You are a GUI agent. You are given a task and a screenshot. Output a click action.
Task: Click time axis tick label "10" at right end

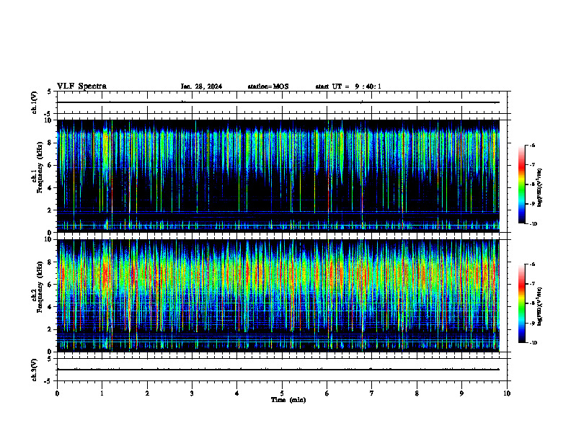(x=507, y=393)
